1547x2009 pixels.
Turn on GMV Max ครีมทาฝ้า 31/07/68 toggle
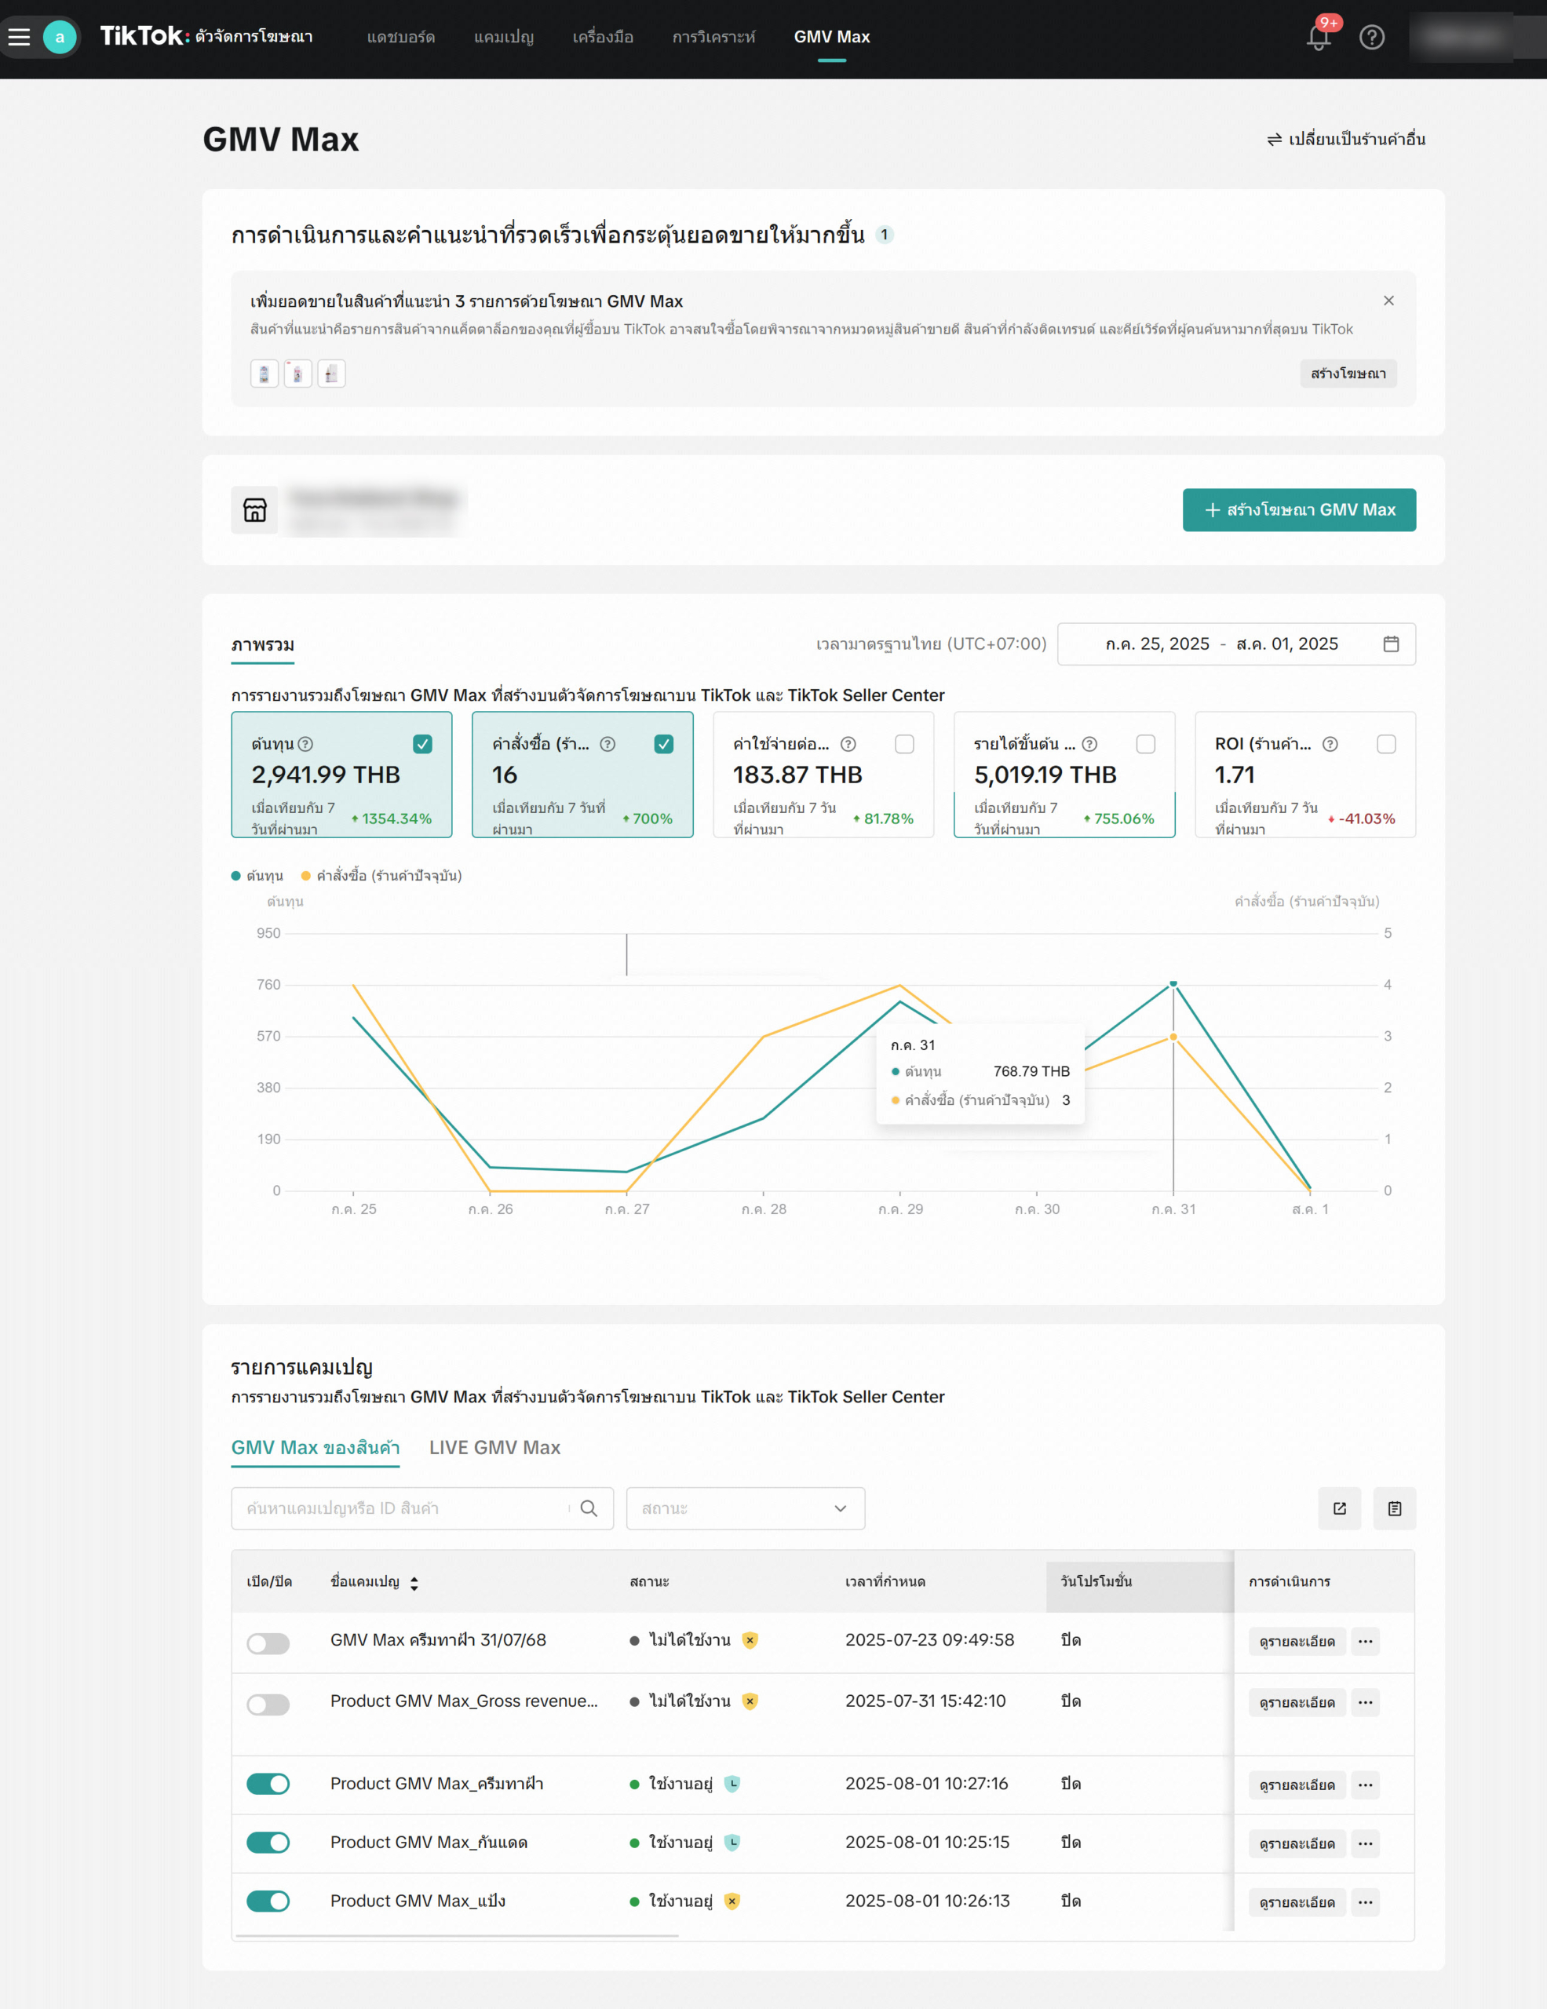tap(268, 1644)
